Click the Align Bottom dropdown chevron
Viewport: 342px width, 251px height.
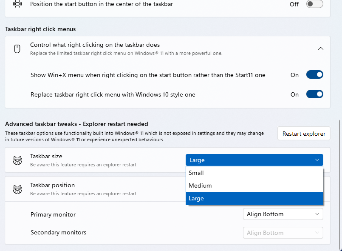[x=317, y=214]
